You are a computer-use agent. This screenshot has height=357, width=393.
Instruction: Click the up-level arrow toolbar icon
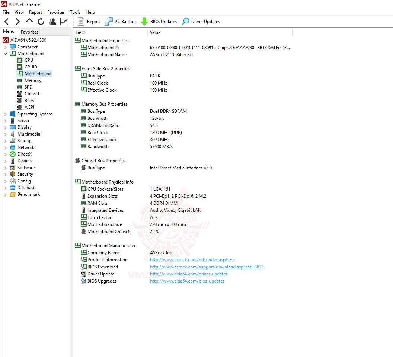[x=29, y=21]
